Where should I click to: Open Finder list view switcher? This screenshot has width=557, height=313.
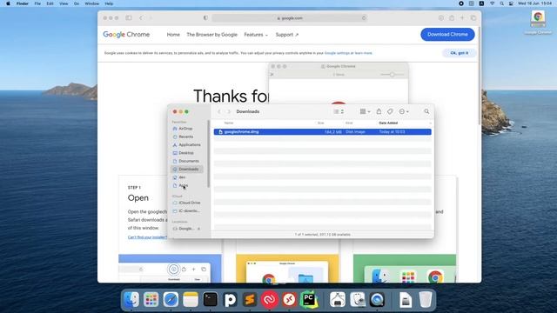pos(339,111)
